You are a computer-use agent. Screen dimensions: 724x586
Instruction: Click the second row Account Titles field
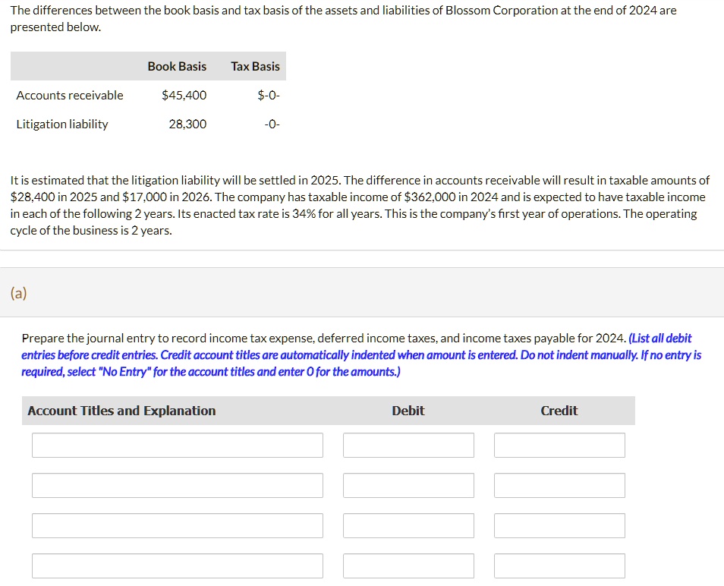(177, 485)
